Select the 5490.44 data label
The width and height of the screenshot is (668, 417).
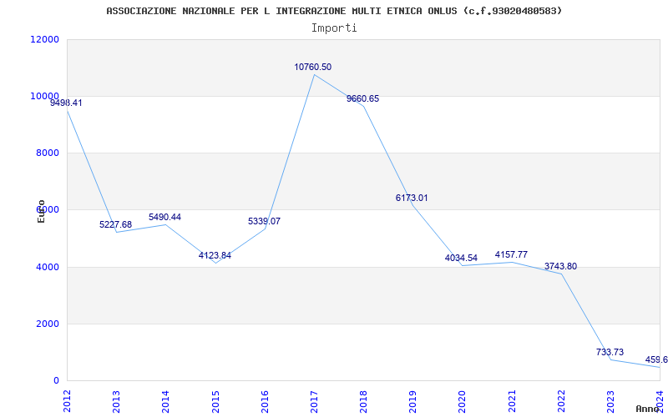pyautogui.click(x=164, y=217)
